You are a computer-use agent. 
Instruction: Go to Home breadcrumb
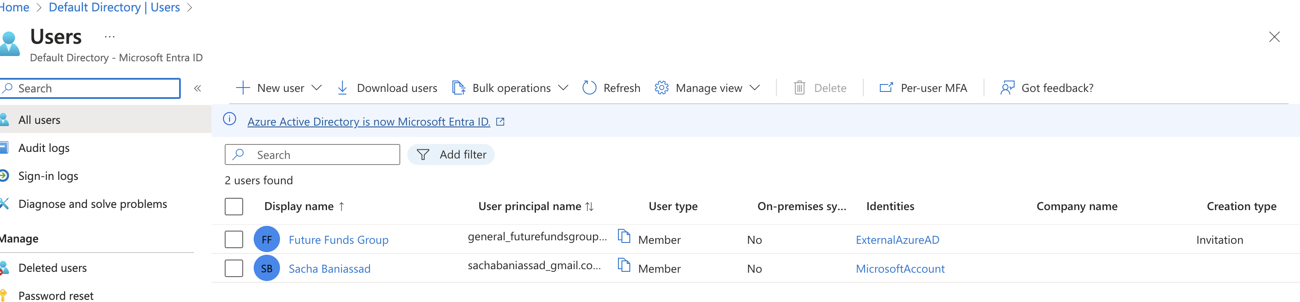pyautogui.click(x=14, y=7)
